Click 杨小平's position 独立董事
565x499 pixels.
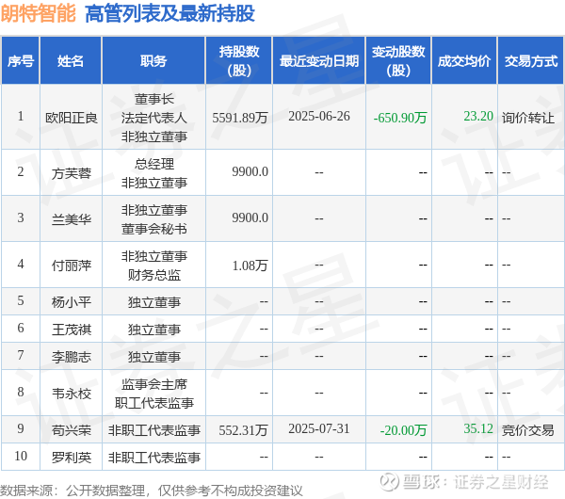pos(154,302)
